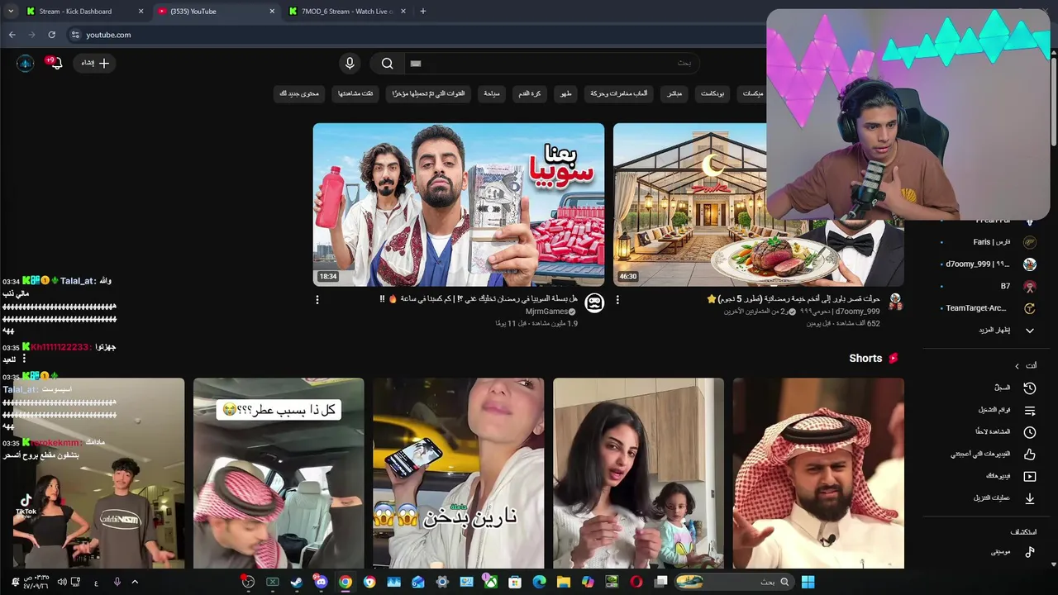Switch to 7MOD_6 Stream browser tab
Viewport: 1058px width, 595px height.
[x=347, y=12]
